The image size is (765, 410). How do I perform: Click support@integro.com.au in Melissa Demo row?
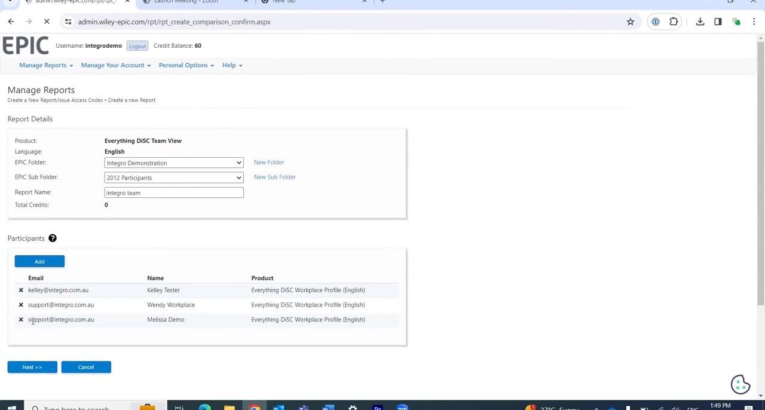coord(61,319)
